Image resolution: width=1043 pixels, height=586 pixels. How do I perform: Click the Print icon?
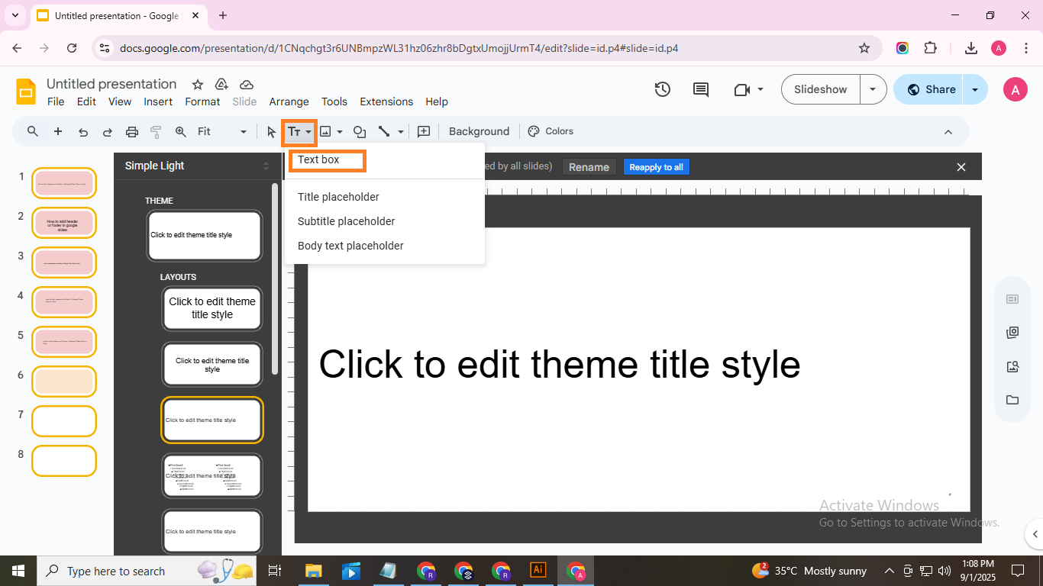[x=131, y=132]
